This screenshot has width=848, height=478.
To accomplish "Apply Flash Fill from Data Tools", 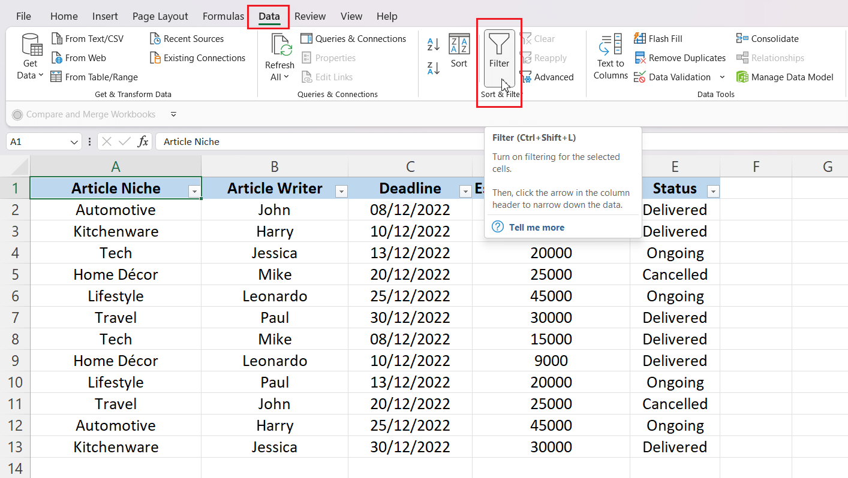I will coord(658,38).
